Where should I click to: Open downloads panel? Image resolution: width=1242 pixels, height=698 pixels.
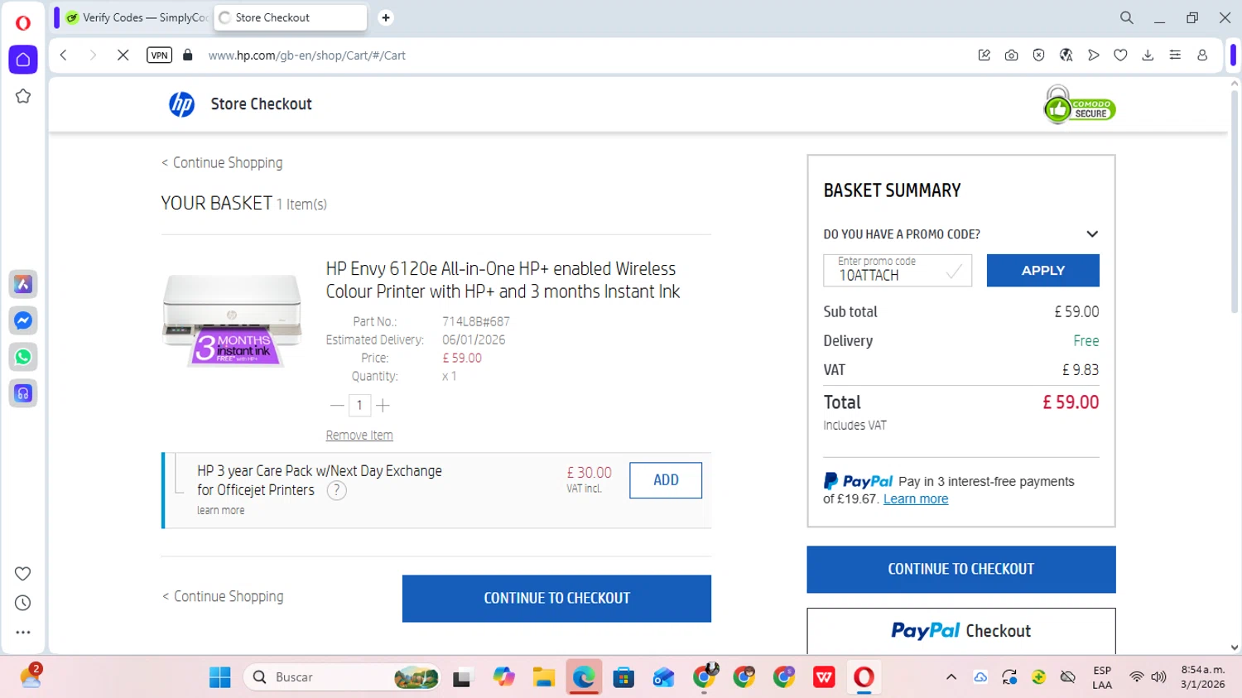coord(1148,55)
